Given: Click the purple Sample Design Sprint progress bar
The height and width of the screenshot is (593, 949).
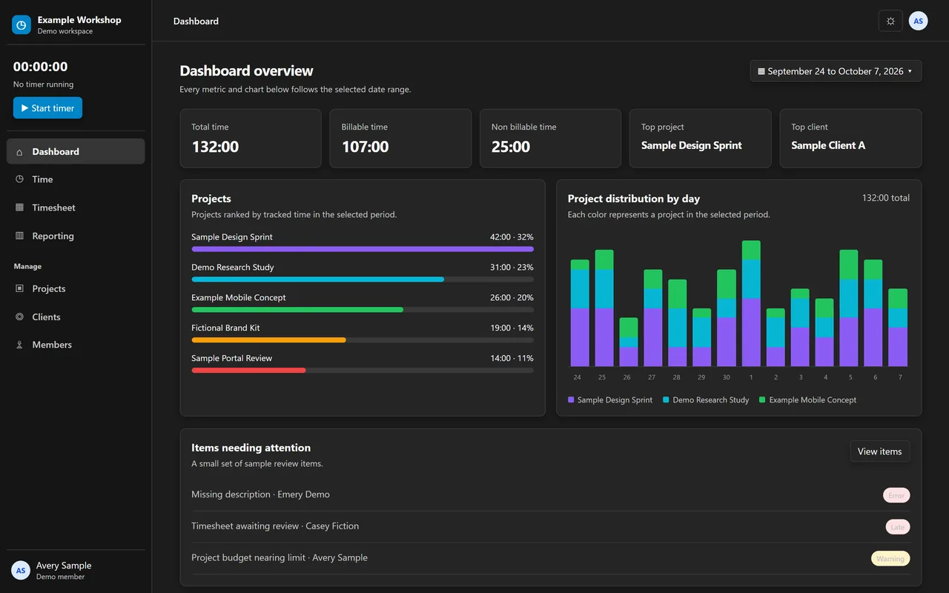Looking at the screenshot, I should click(363, 249).
